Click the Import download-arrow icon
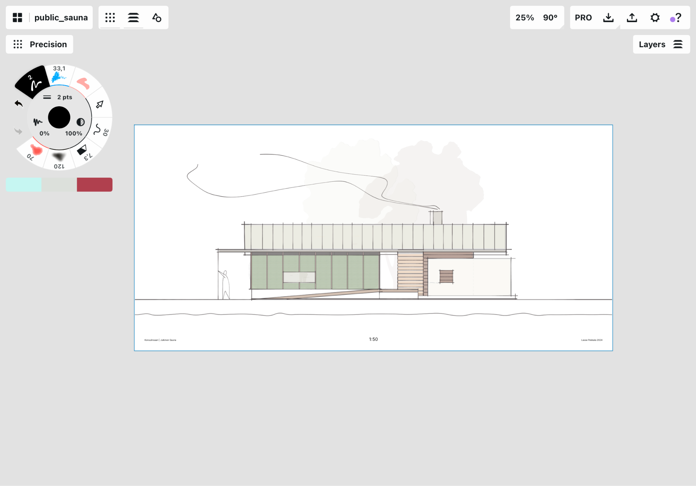This screenshot has height=486, width=696. 608,18
